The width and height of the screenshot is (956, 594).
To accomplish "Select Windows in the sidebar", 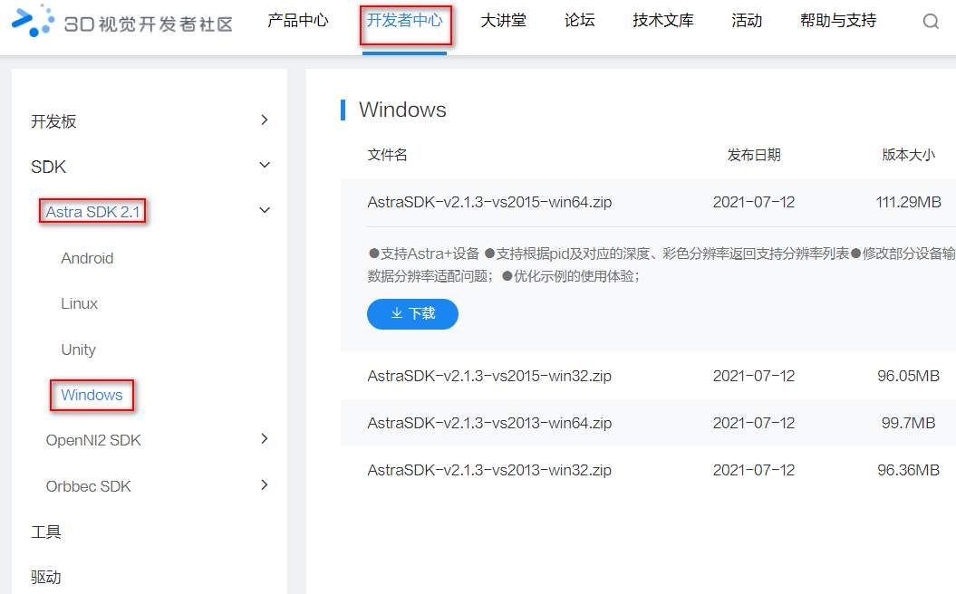I will tap(92, 395).
